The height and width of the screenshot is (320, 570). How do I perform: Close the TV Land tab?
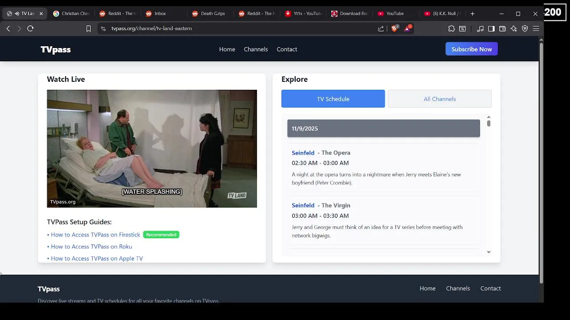[x=41, y=13]
